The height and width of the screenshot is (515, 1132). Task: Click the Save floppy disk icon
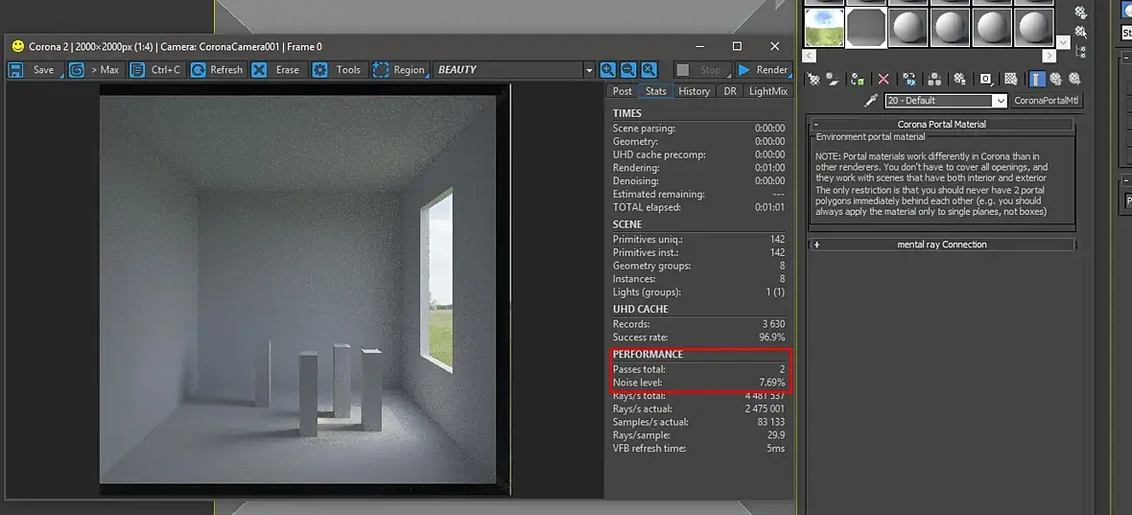16,70
